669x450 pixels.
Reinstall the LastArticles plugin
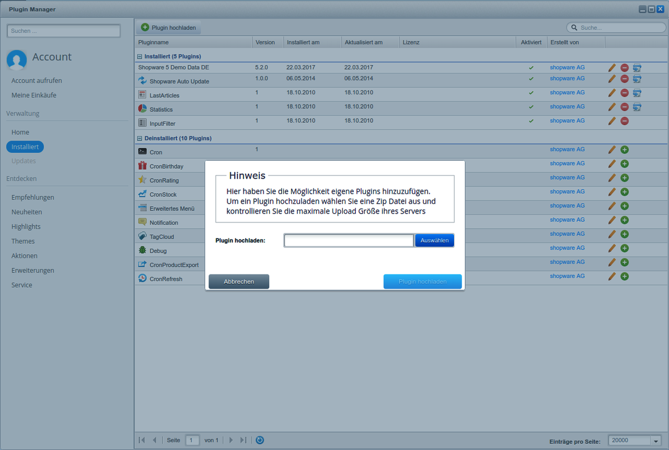pyautogui.click(x=637, y=93)
